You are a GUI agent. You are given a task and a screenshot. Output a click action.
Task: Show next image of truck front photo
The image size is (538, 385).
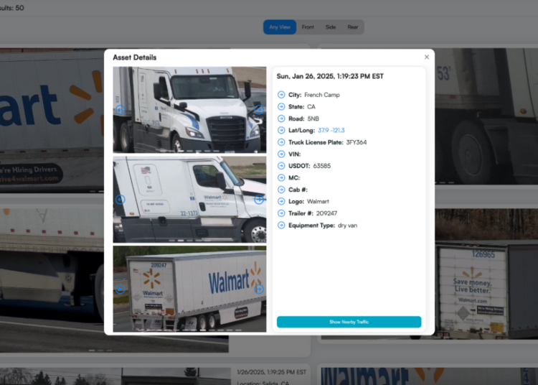tap(259, 110)
